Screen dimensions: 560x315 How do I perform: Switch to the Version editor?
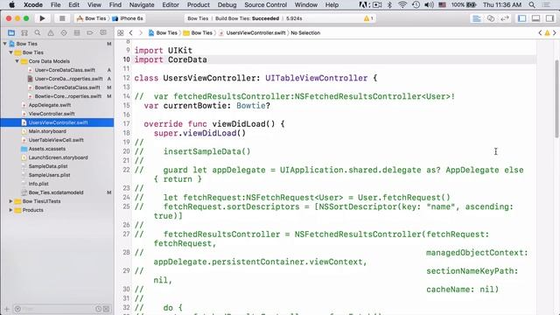coord(505,18)
